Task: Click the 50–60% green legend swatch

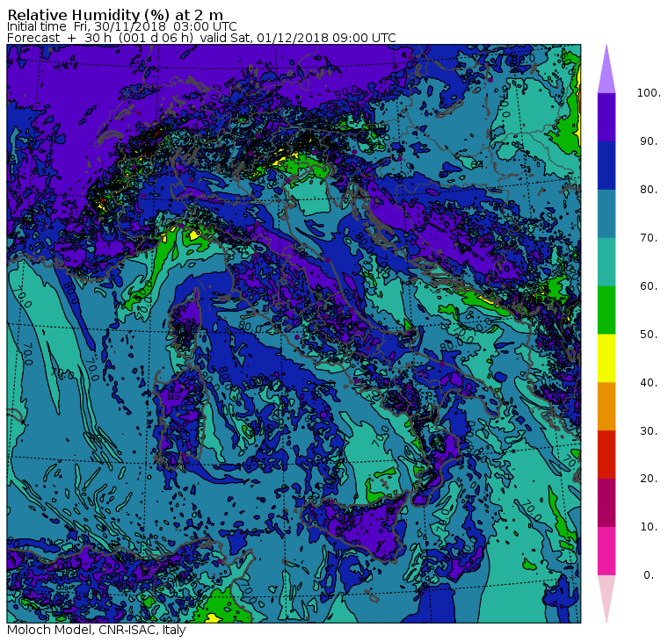Action: point(606,310)
